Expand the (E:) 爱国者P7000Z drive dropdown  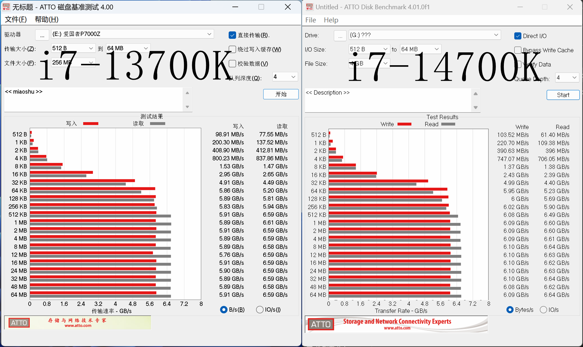pos(209,34)
